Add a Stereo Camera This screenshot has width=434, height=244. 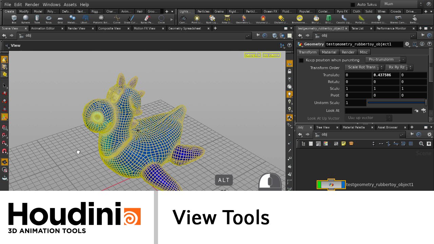point(398,19)
